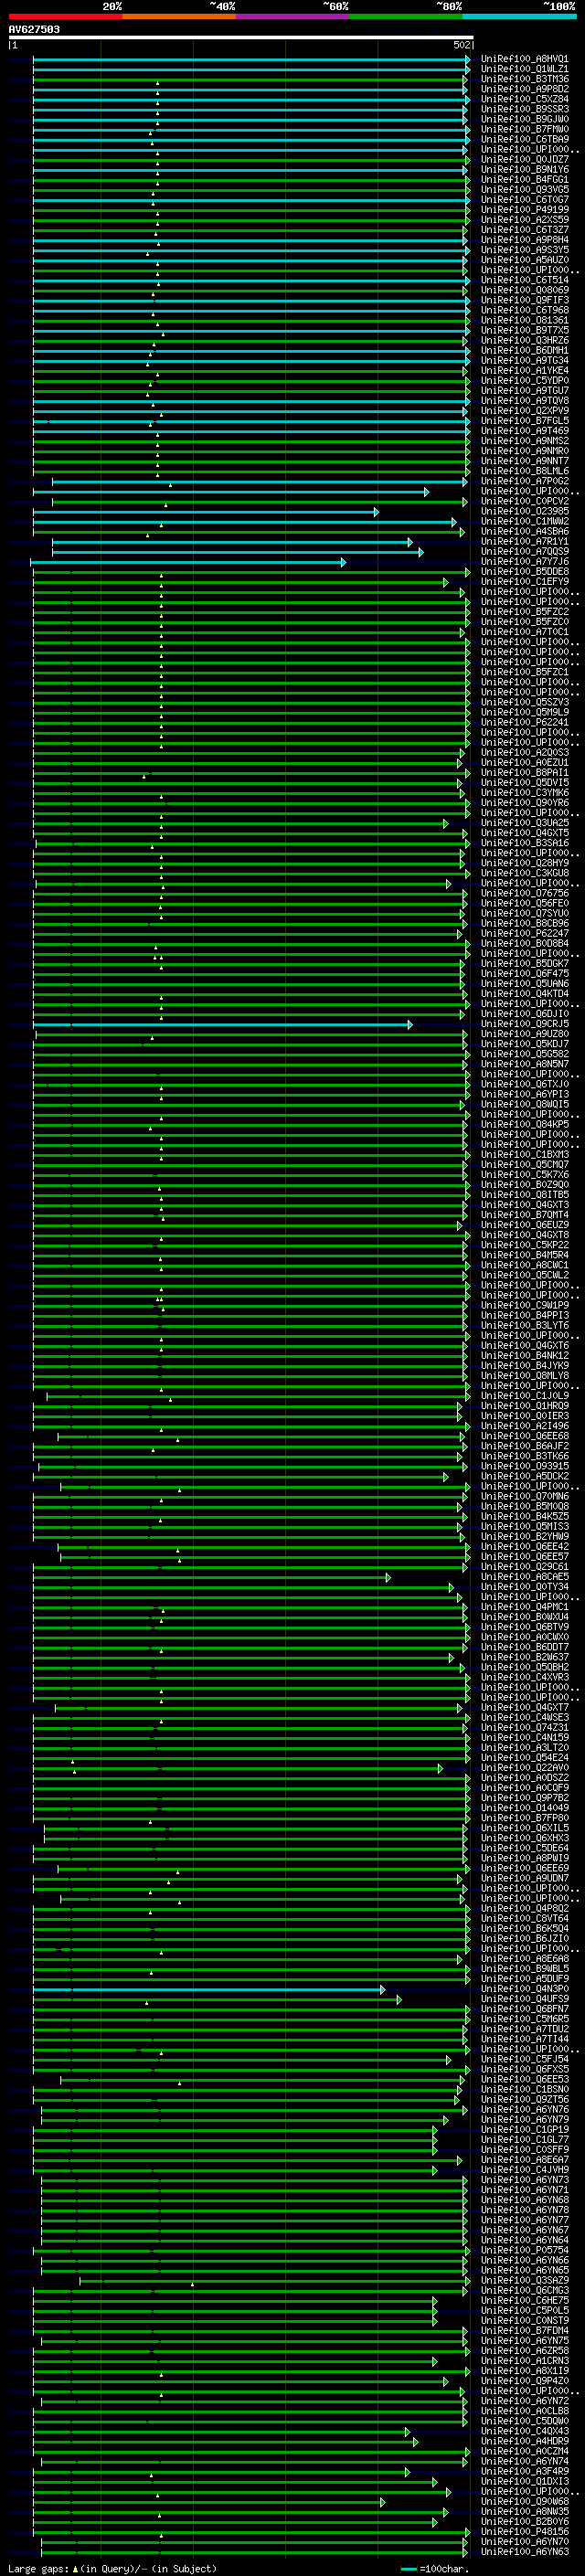Click the UniRef100_Q4N3P0 label
Screen dimensions: 585x2576
525,1989
